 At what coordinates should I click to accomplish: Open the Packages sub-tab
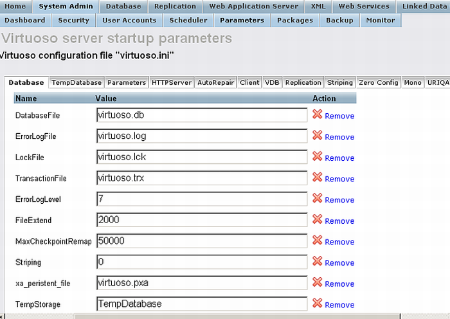(x=295, y=21)
